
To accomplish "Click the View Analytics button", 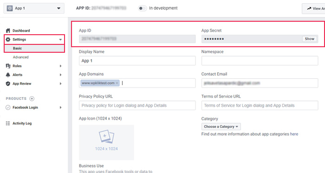I will [x=313, y=8].
